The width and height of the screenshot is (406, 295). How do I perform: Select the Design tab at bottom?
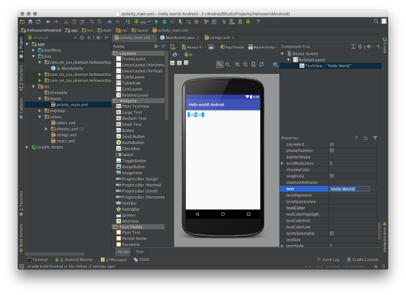point(123,252)
